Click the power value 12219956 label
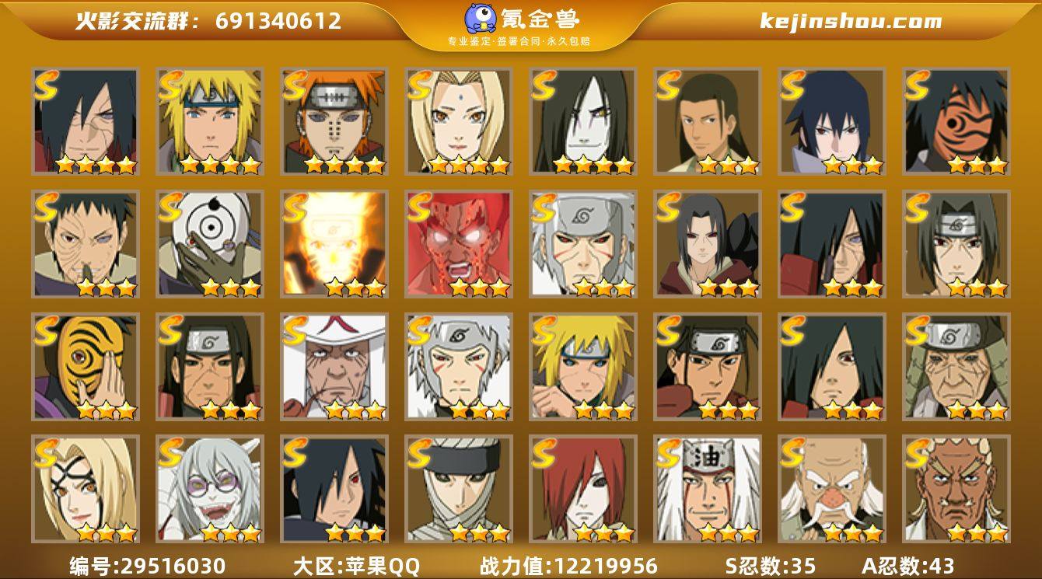1042x579 pixels. (x=568, y=566)
